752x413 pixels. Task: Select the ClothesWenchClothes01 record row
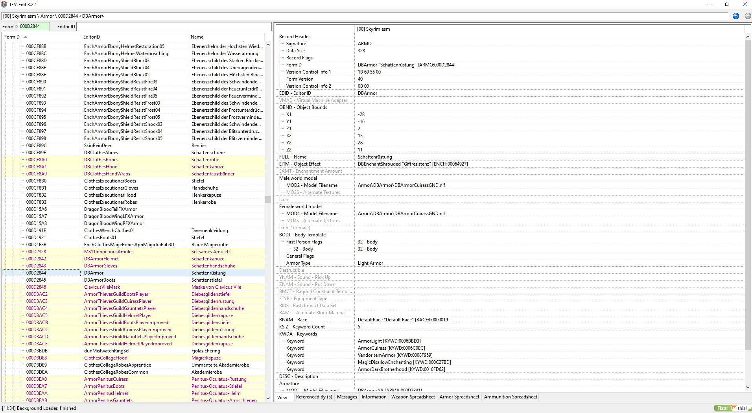pos(133,230)
